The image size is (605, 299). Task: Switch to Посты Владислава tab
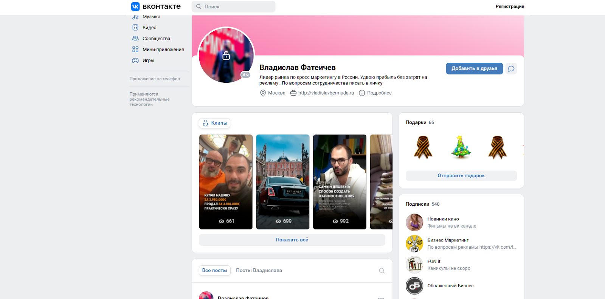(259, 271)
